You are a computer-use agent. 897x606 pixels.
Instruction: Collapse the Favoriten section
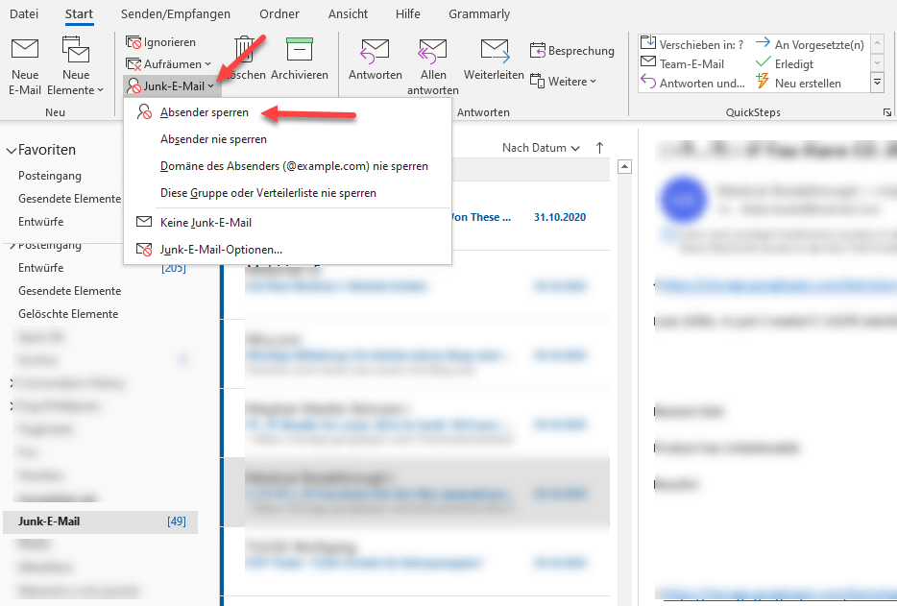tap(12, 151)
